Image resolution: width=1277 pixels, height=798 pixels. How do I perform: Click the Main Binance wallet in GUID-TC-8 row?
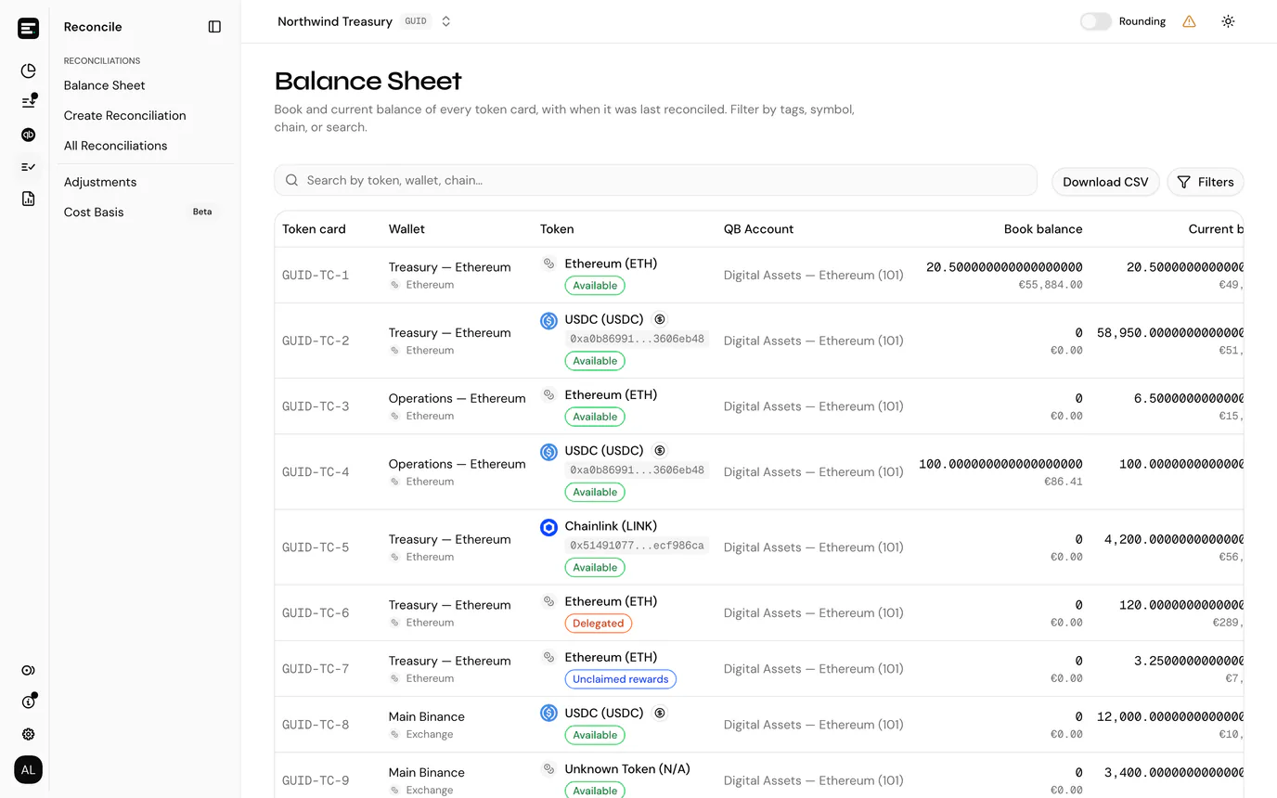click(426, 716)
